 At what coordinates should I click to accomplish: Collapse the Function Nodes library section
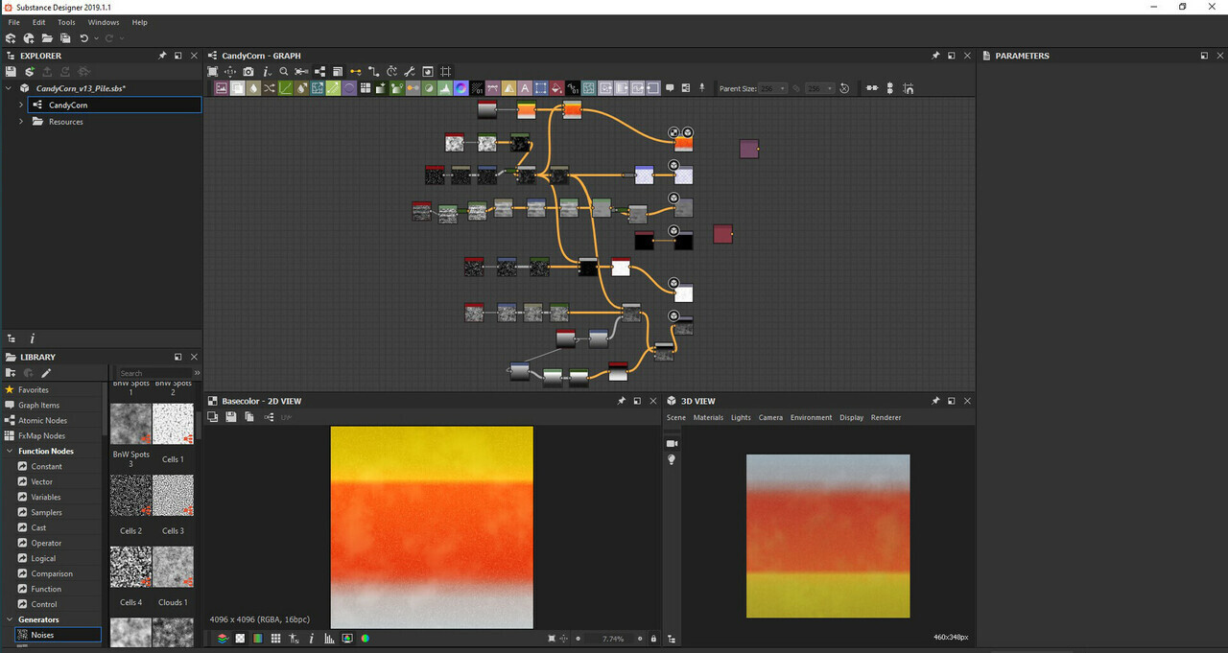(9, 451)
